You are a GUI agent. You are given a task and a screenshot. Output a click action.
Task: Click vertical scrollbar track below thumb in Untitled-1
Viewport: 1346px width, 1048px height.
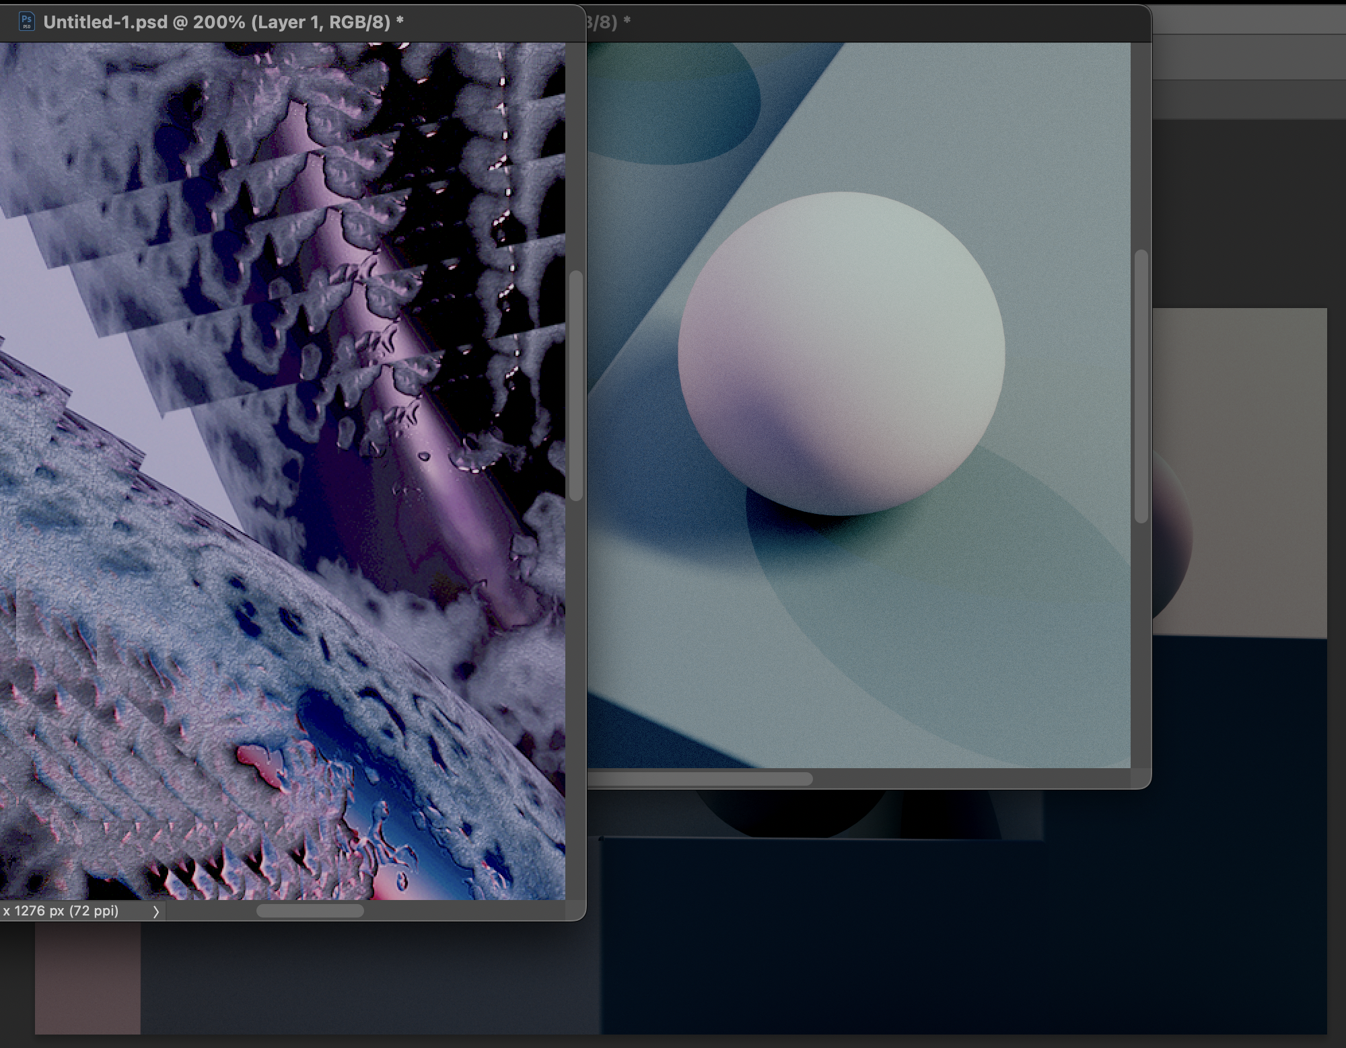575,700
